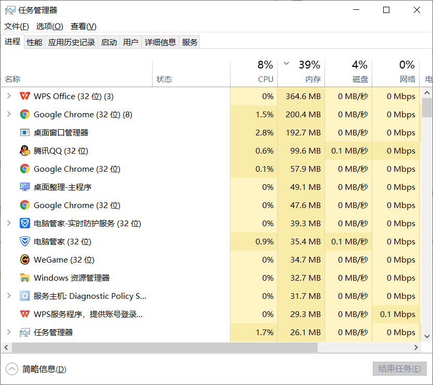Select the Windows 资源管理器 process name

[x=72, y=278]
